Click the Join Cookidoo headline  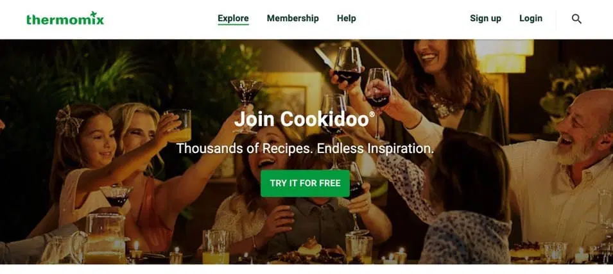(x=302, y=119)
